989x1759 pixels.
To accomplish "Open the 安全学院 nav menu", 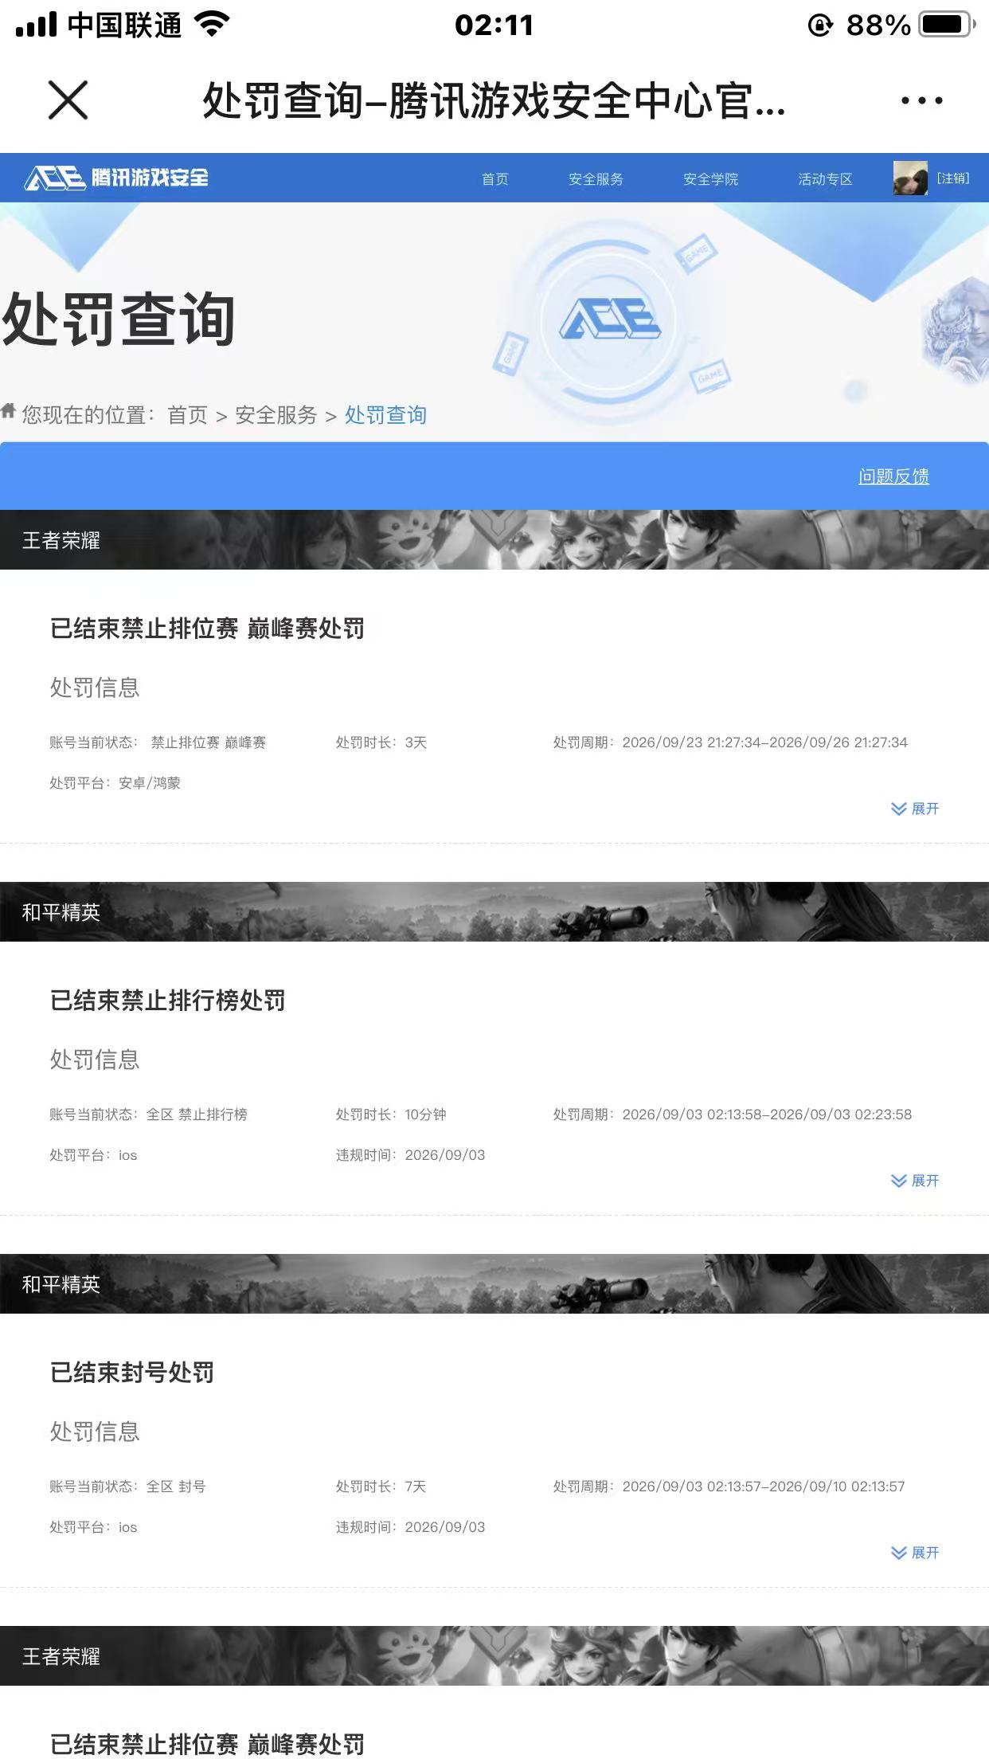I will (x=710, y=178).
